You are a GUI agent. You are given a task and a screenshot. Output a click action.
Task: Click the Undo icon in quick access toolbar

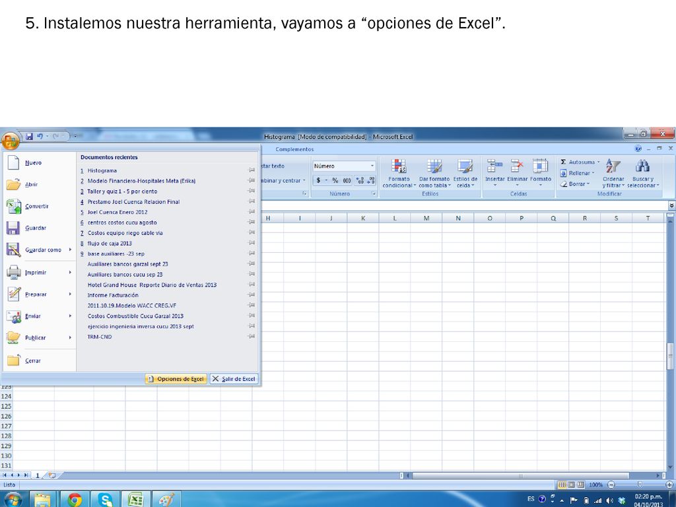[40, 136]
